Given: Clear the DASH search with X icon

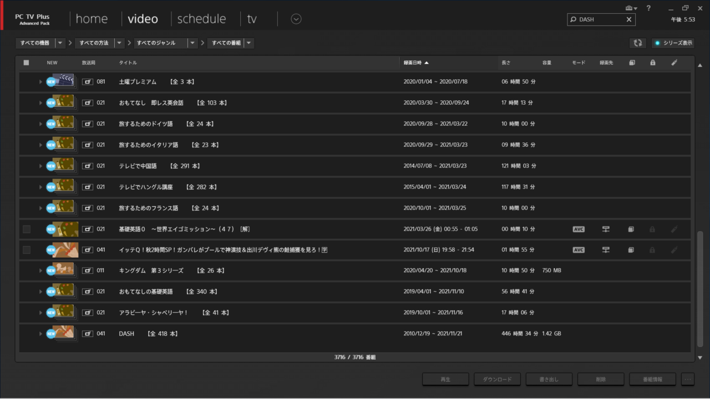Looking at the screenshot, I should 628,19.
